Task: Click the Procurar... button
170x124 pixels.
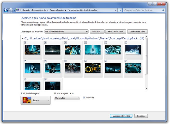Action: coord(97,32)
